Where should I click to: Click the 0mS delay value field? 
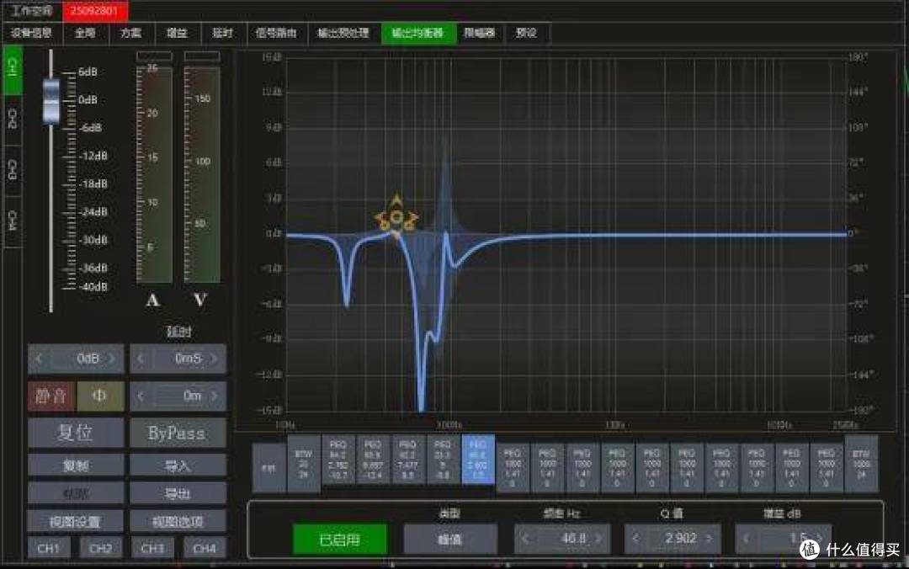(178, 359)
